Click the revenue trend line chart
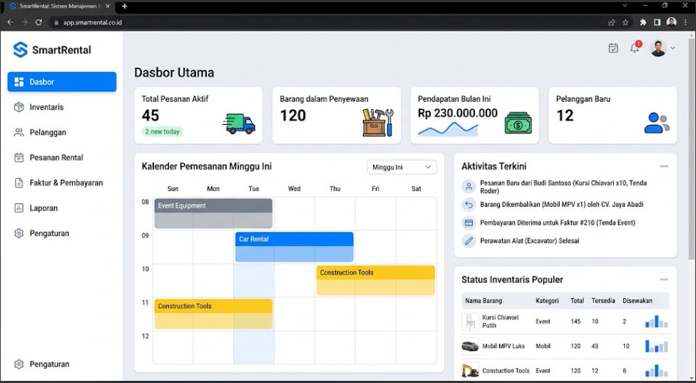696x383 pixels. click(449, 128)
